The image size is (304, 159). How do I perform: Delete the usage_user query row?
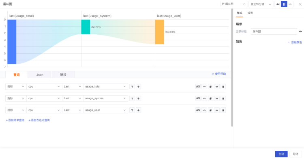coord(223,110)
